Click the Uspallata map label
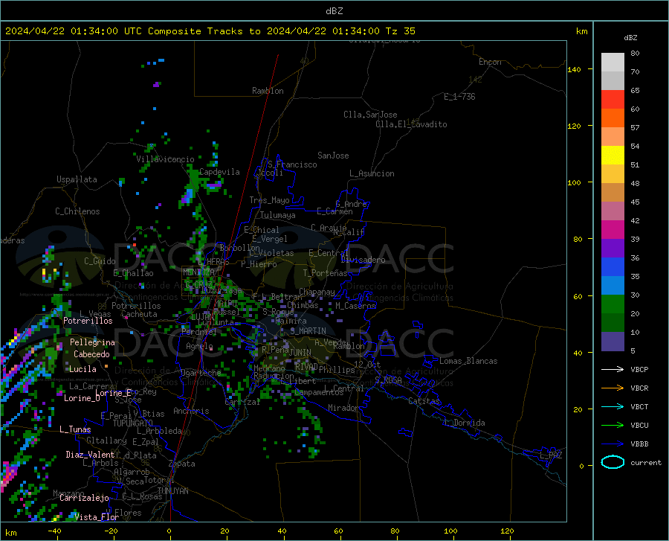Viewport: 669px width, 541px height. (77, 179)
